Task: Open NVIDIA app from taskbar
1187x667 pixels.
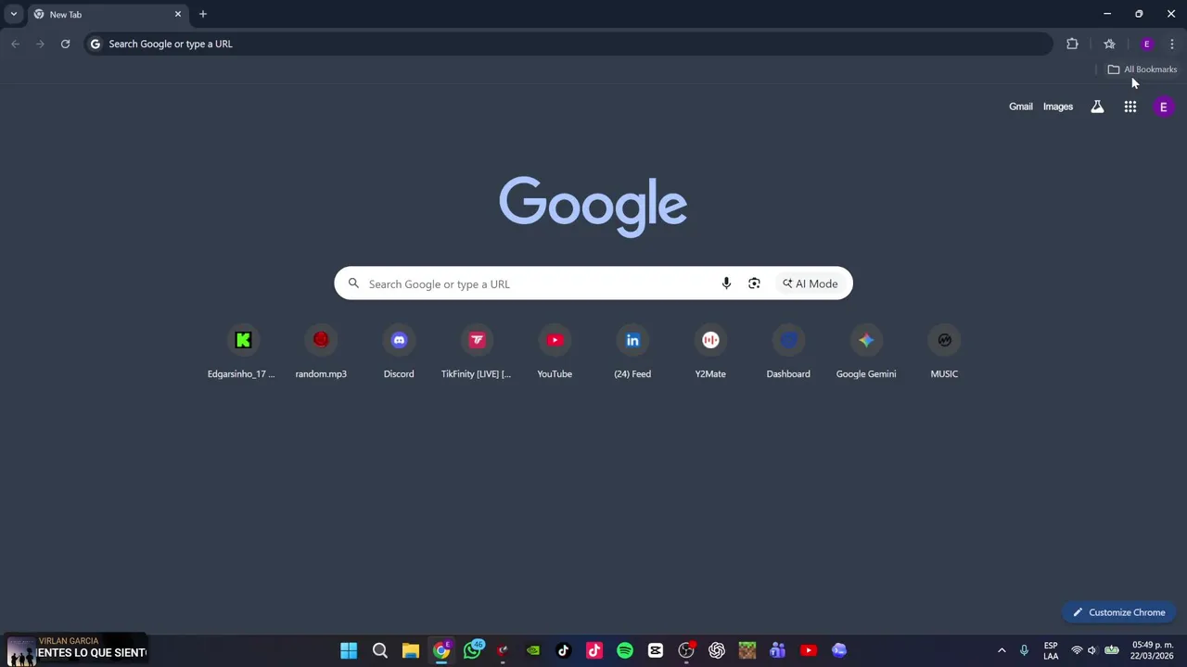Action: [x=533, y=650]
